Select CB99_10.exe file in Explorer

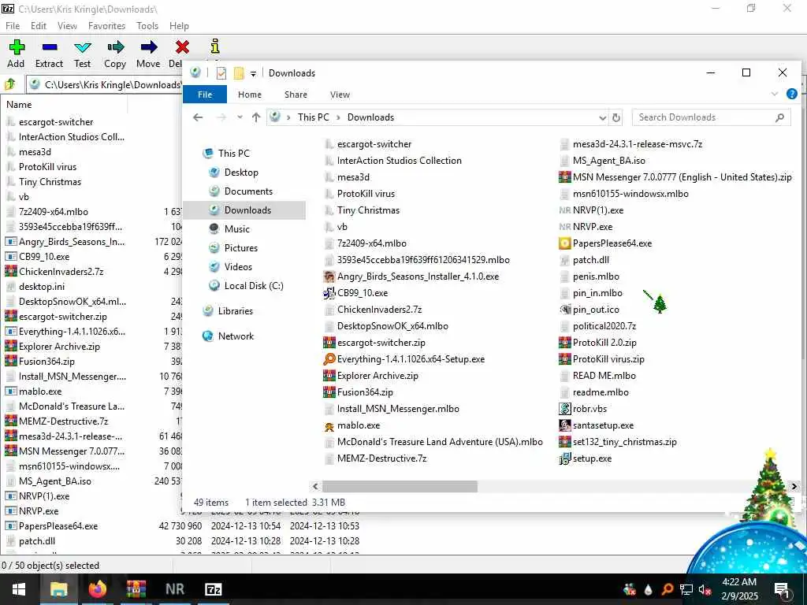point(355,293)
